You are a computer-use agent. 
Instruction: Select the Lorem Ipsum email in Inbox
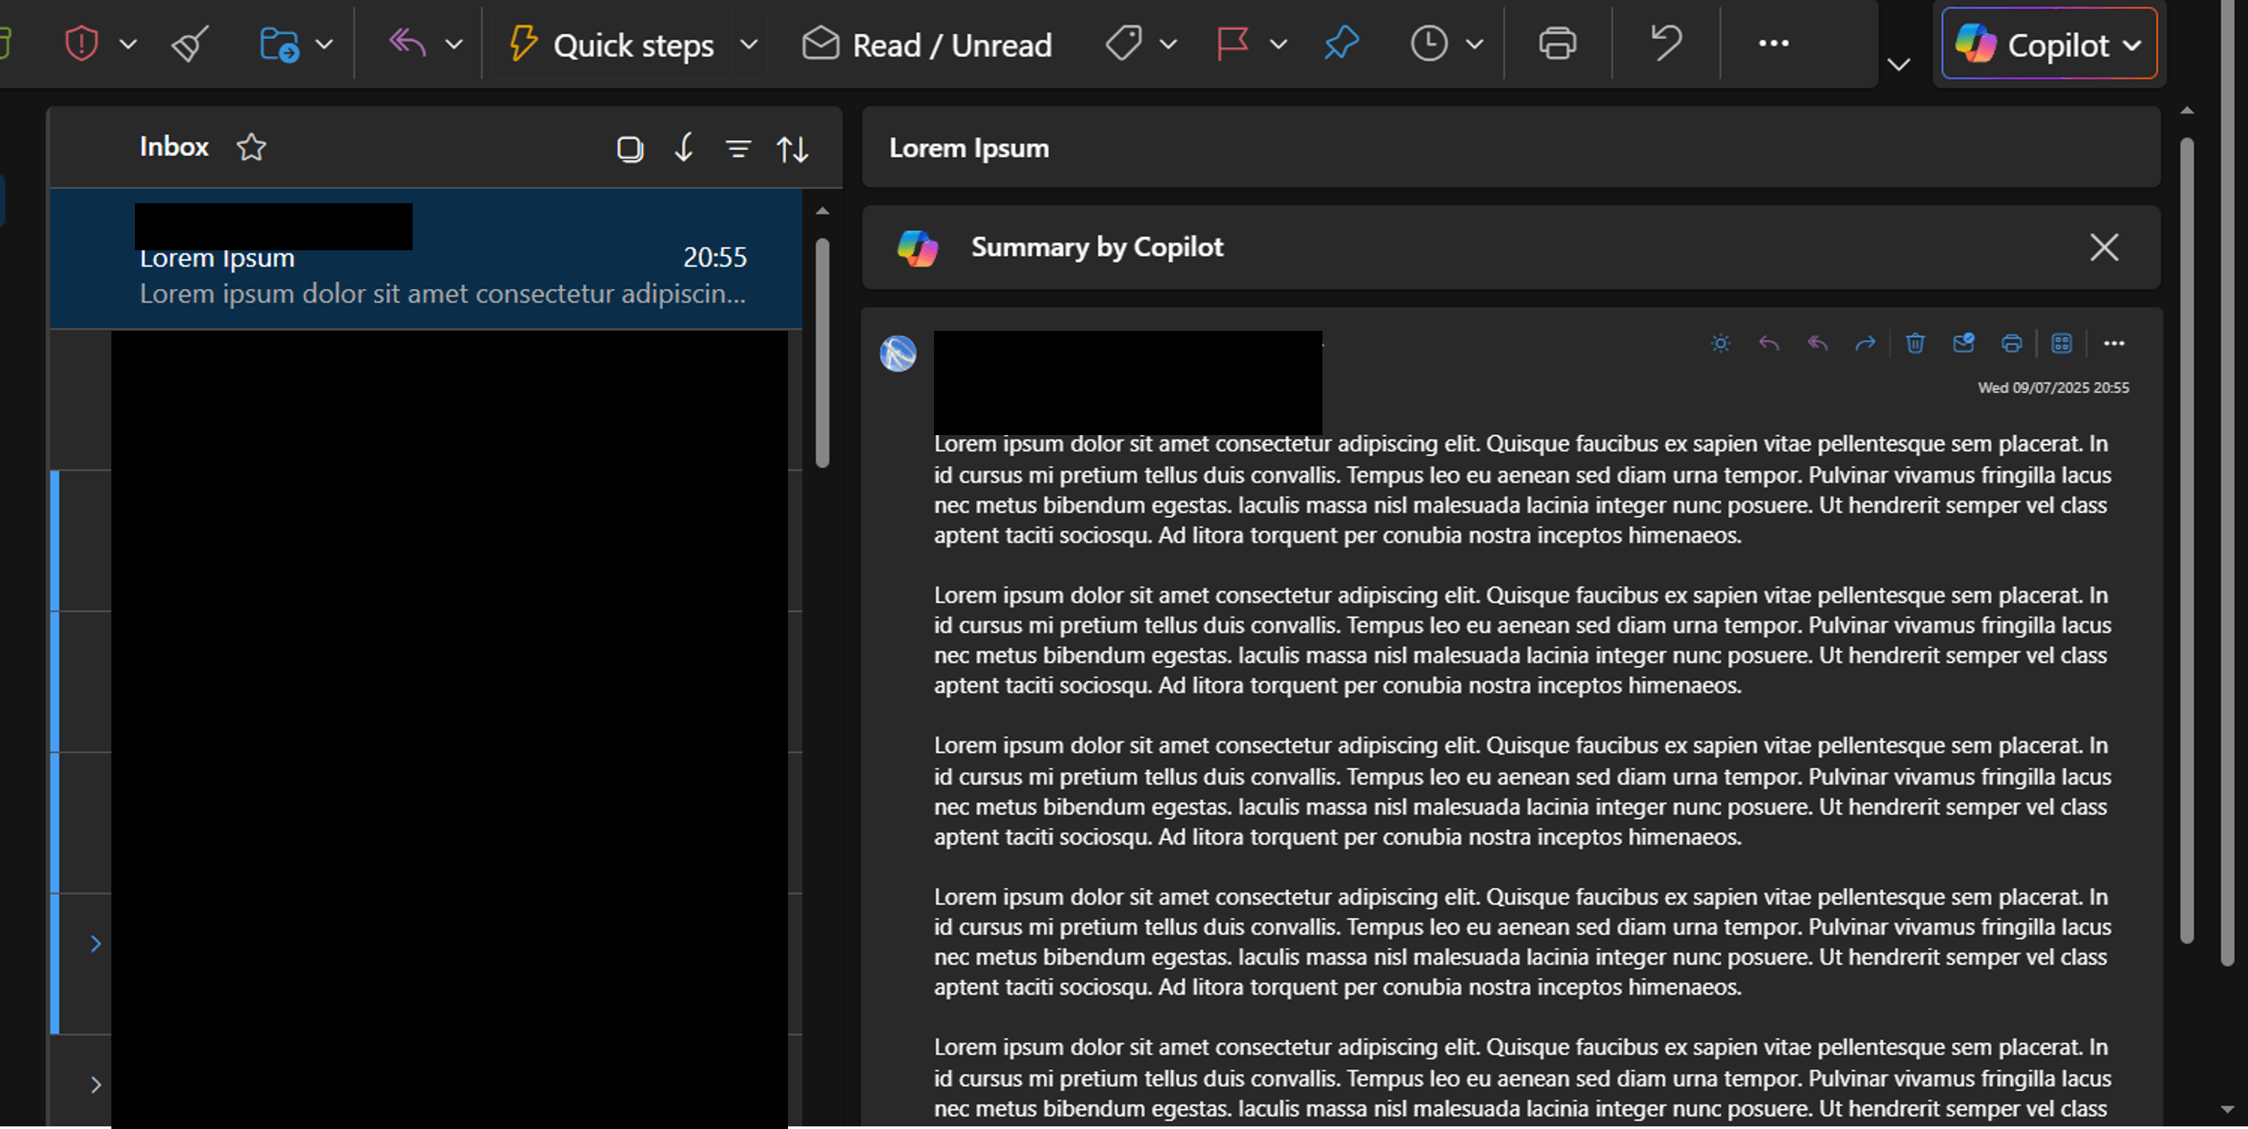click(x=428, y=258)
